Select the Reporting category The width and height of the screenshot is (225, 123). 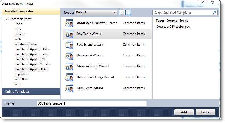click(x=21, y=74)
